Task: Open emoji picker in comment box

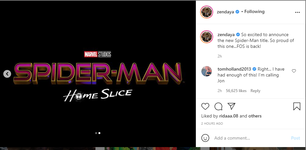Action: 205,138
